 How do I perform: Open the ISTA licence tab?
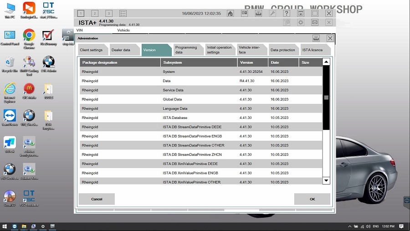[x=315, y=50]
